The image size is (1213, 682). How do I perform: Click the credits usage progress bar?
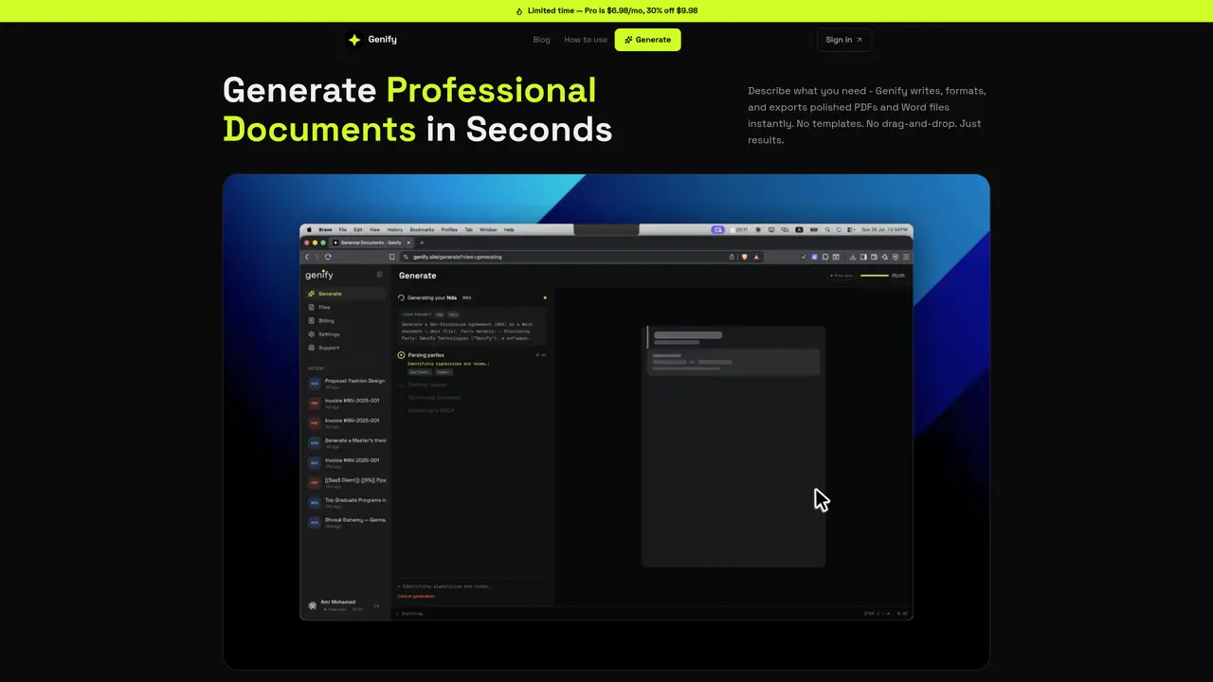click(874, 276)
